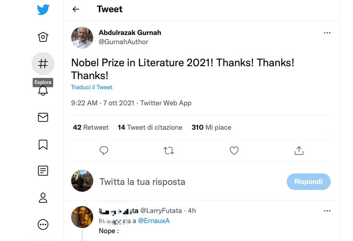Open messages envelope icon
This screenshot has height=241, width=353.
click(x=43, y=117)
